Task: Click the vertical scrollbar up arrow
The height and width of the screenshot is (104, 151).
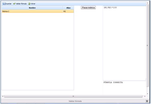Action: coord(147,3)
